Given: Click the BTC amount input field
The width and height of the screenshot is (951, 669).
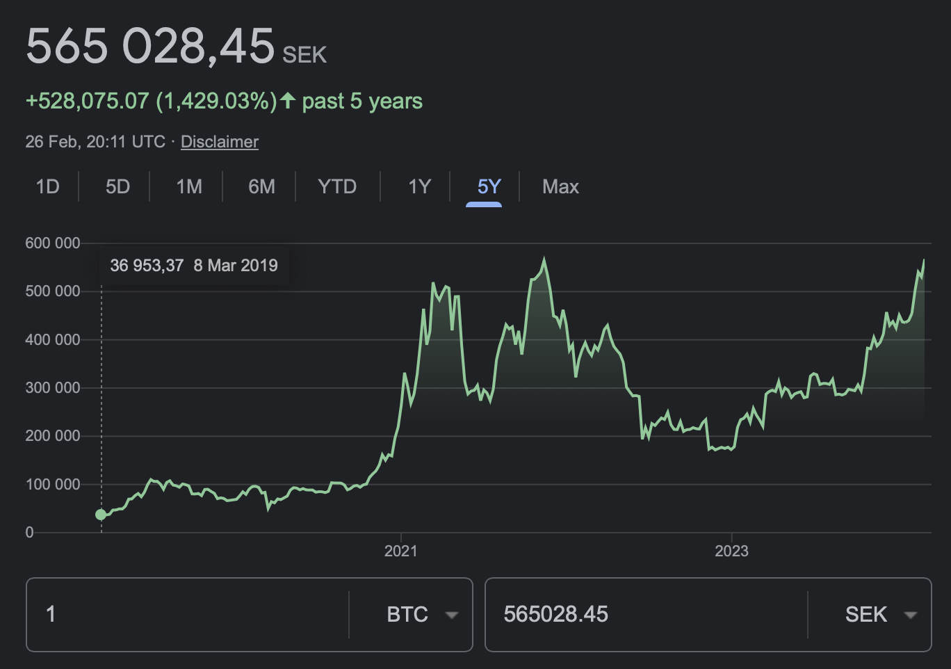Looking at the screenshot, I should 188,615.
